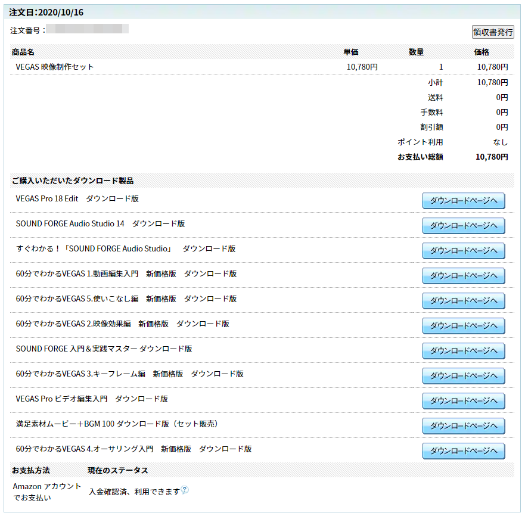Download すぐわかる！SOUND FORGE Audio Studio guide

(463, 251)
